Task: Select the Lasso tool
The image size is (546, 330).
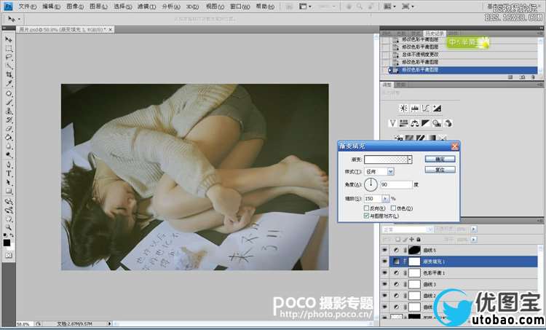Action: 8,57
